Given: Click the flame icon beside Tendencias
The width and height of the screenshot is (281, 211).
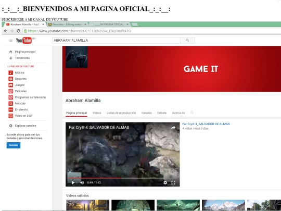Looking at the screenshot, I should point(11,58).
